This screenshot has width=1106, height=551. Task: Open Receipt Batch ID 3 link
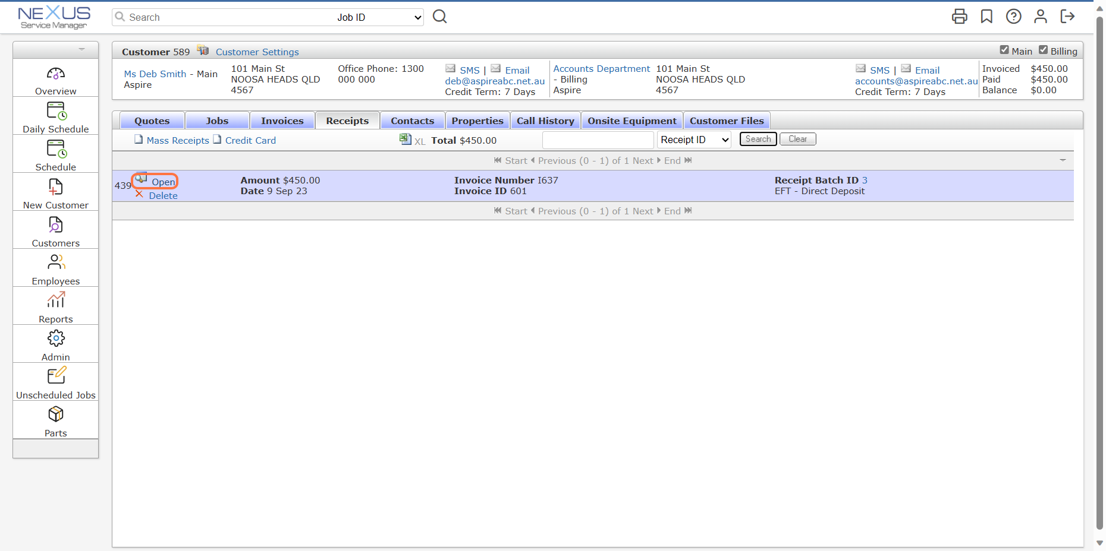[x=865, y=180]
